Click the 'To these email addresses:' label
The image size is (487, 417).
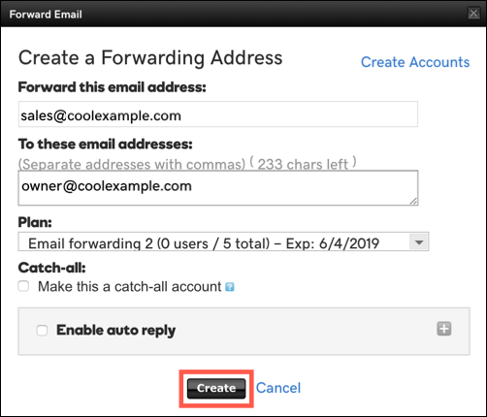[x=106, y=144]
